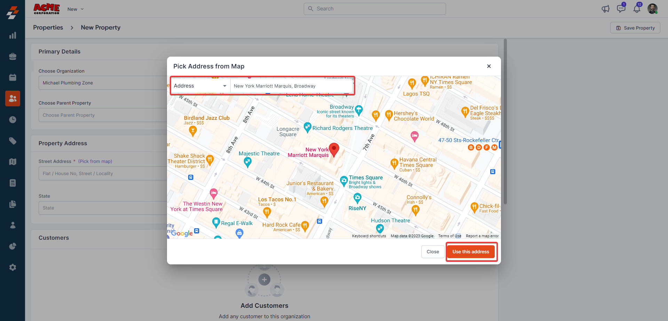Click the Hard Rock Cafe restaurant marker

tap(305, 226)
